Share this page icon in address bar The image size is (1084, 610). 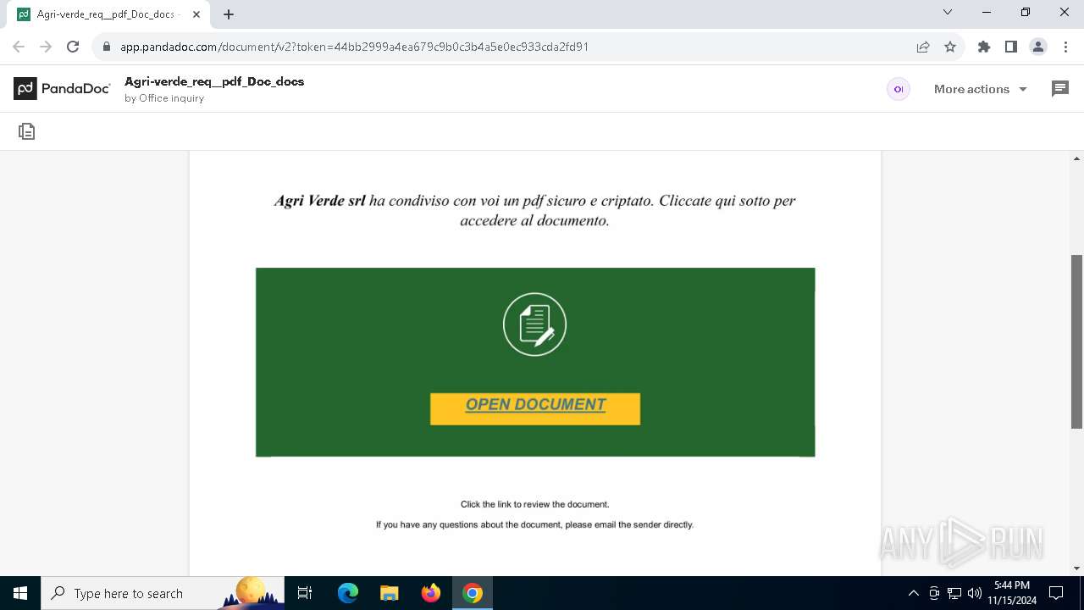click(923, 47)
